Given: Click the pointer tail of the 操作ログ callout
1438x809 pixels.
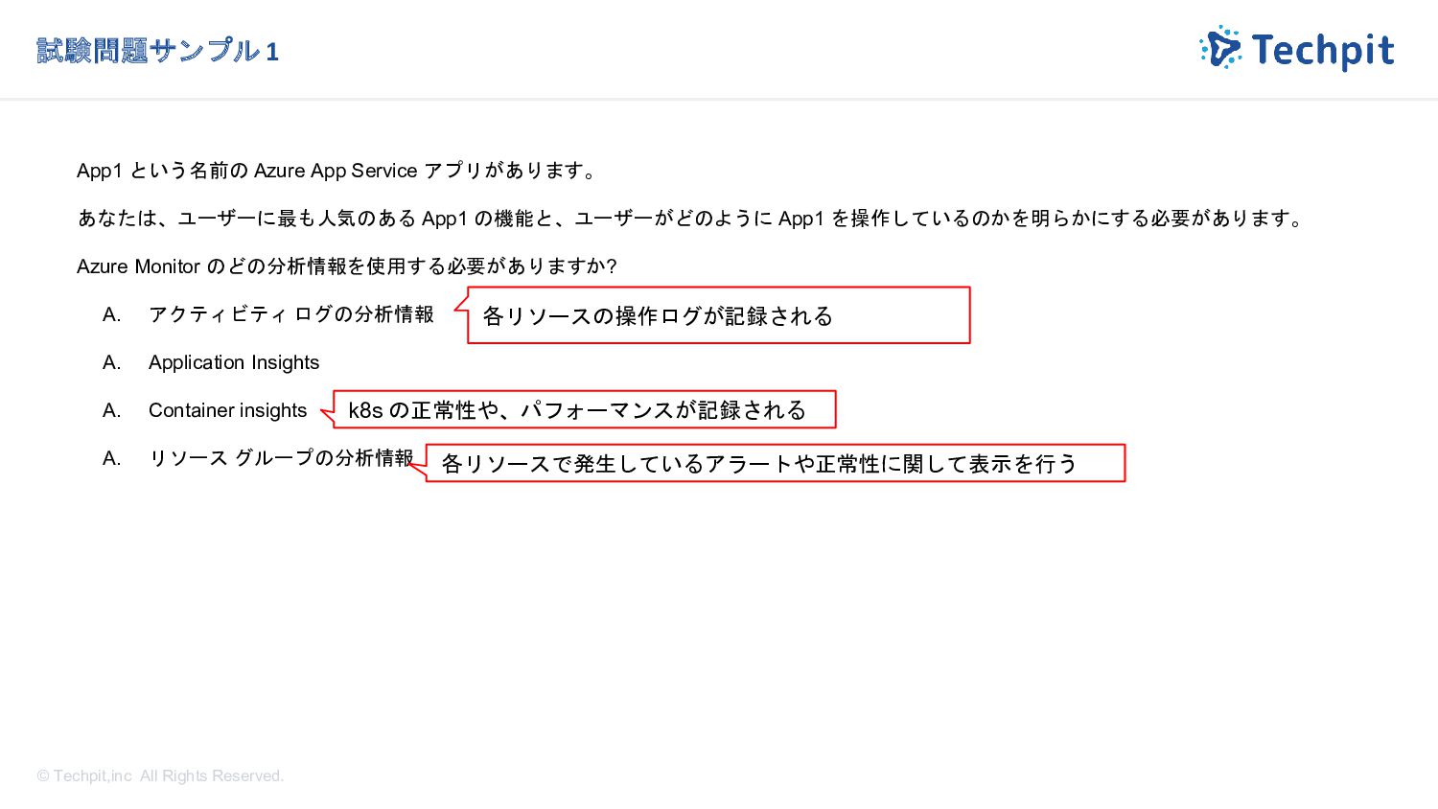Looking at the screenshot, I should coord(461,303).
